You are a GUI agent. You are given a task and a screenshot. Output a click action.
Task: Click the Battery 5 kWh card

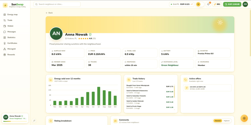tap(177, 53)
